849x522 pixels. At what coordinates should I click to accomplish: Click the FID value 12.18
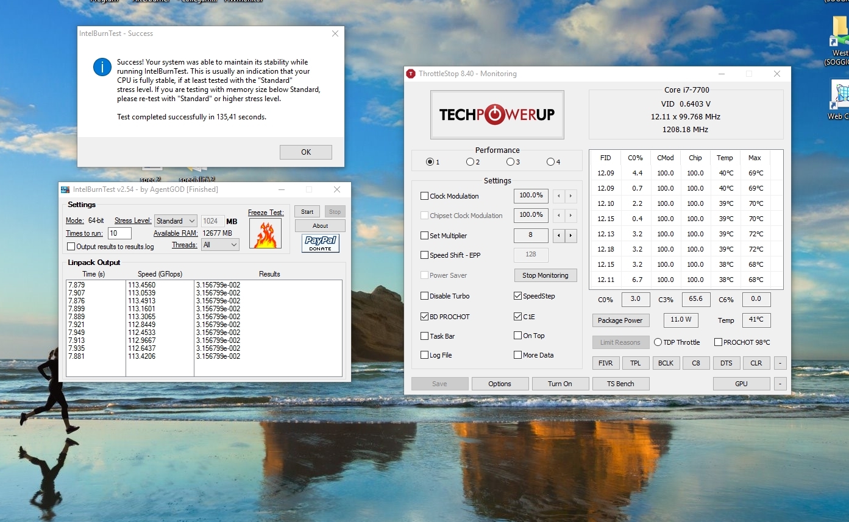point(606,249)
